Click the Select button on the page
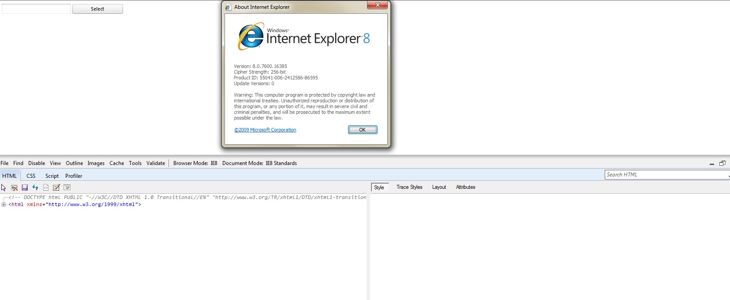The height and width of the screenshot is (300, 730). pyautogui.click(x=97, y=9)
